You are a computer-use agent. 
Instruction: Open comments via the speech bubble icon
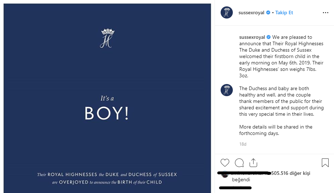[x=239, y=163]
